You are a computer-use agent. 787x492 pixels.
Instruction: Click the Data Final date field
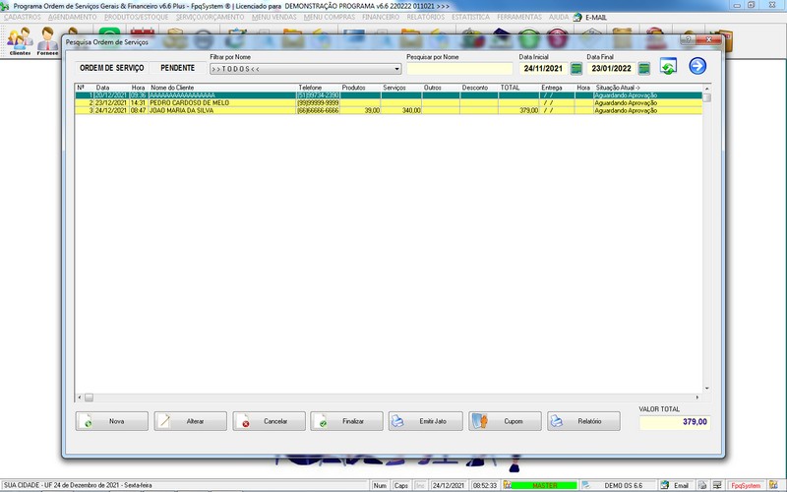coord(611,68)
